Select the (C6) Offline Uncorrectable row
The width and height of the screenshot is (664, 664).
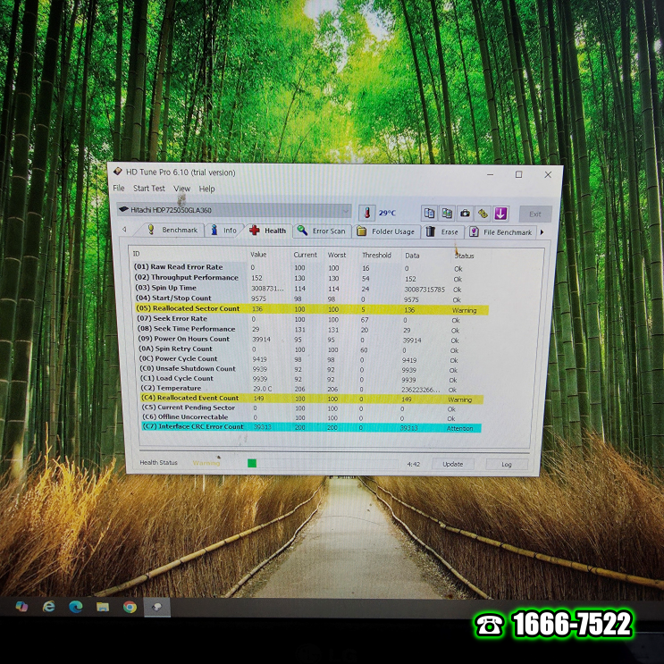[x=311, y=417]
